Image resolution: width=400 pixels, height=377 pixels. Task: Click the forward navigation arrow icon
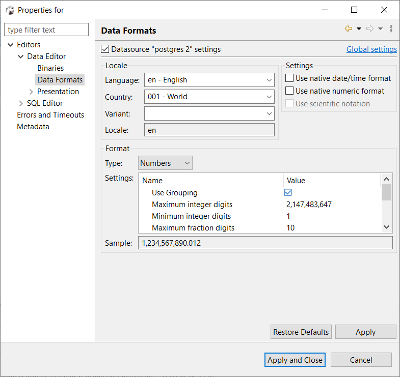pyautogui.click(x=369, y=28)
